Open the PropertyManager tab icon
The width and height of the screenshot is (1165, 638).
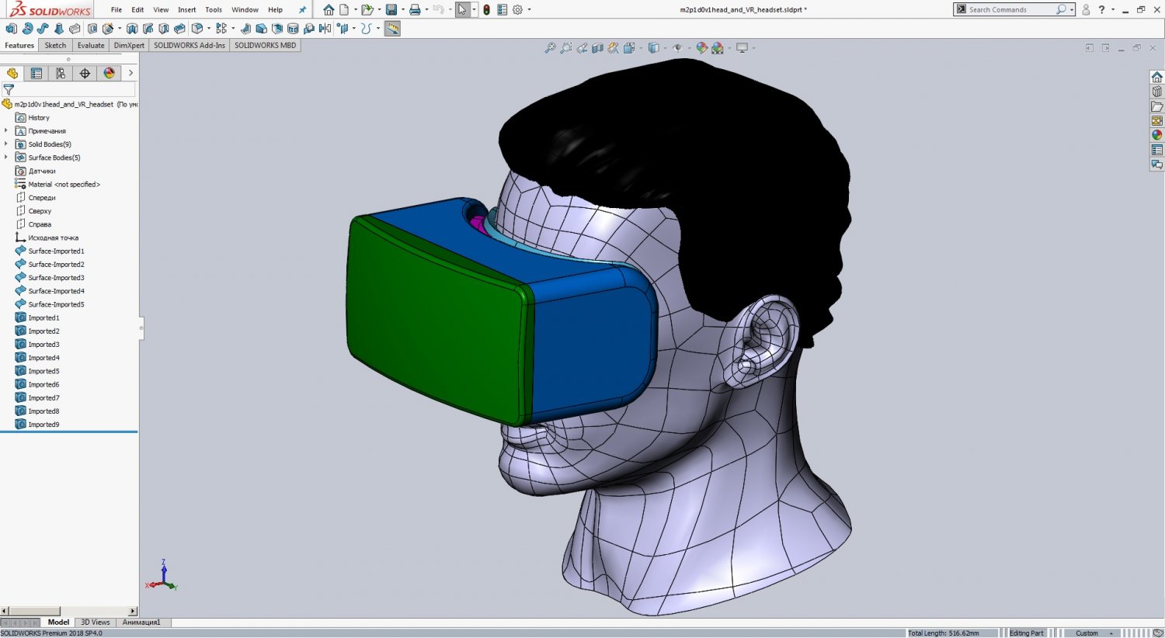(37, 72)
